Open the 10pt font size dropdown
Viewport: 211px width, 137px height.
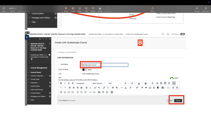(115, 83)
